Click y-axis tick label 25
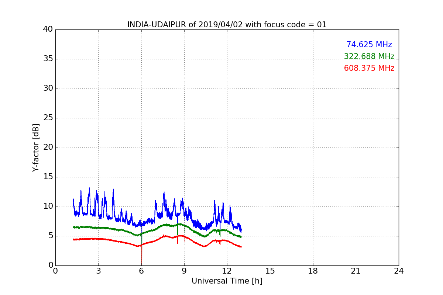Image resolution: width=443 pixels, height=295 pixels. (x=48, y=118)
